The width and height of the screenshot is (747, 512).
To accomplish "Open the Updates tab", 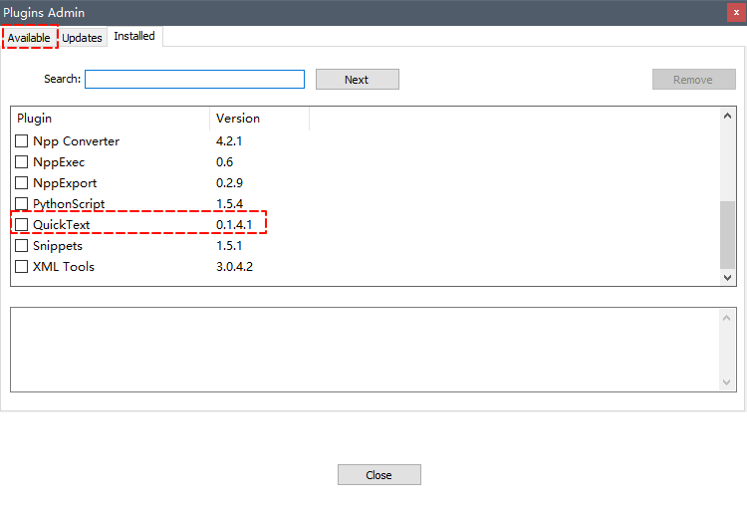I will [x=82, y=38].
